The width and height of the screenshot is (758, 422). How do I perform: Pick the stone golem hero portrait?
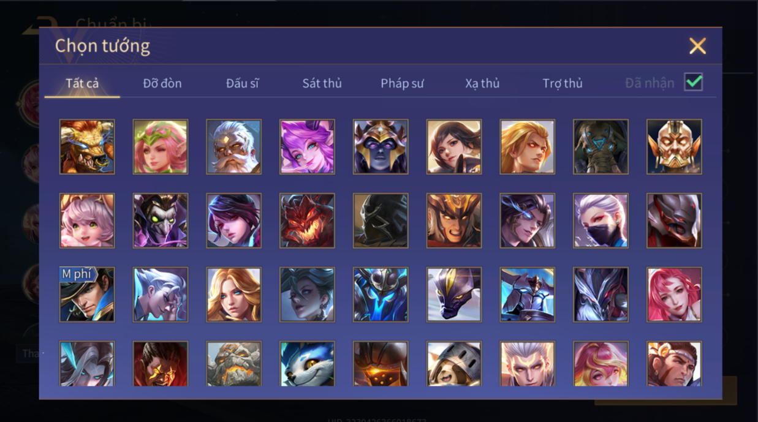tap(234, 364)
